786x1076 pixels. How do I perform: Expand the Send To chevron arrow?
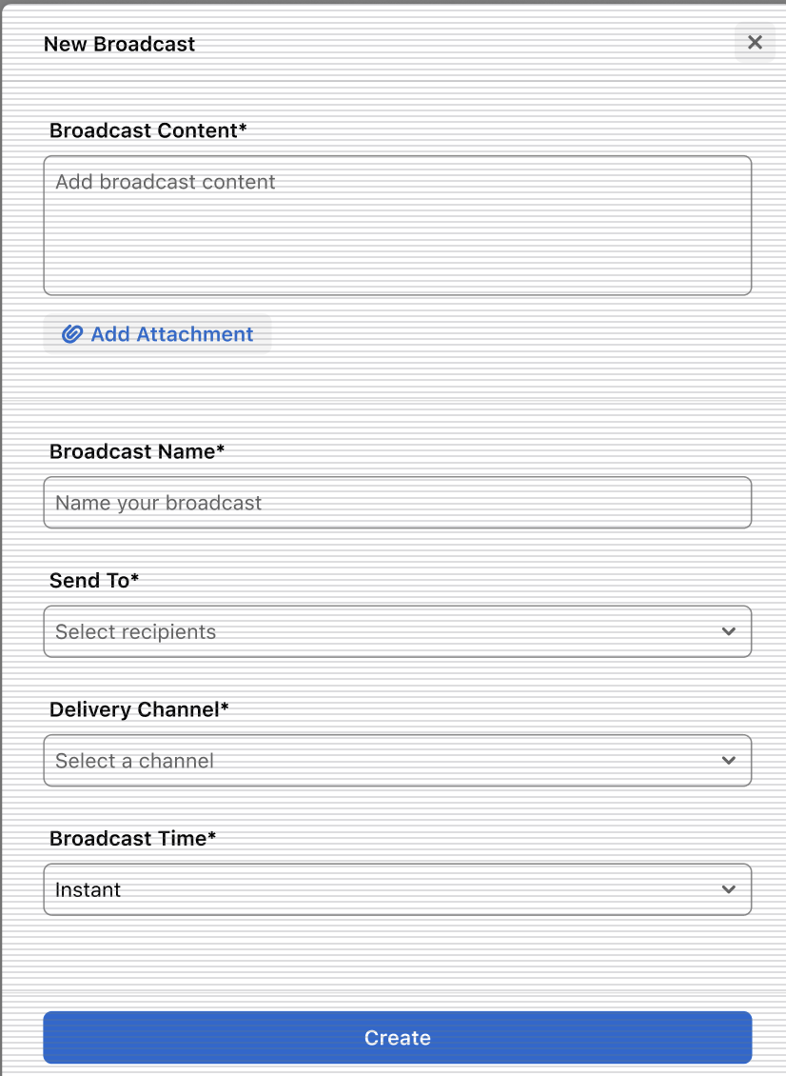click(728, 631)
